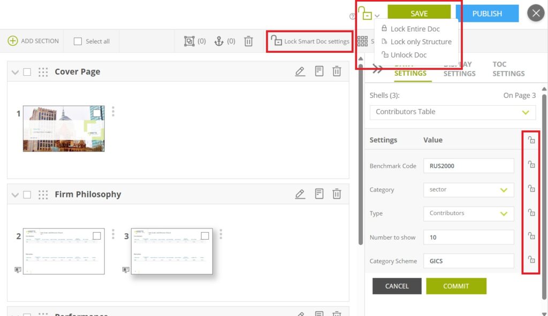Switch to the Data Settings tab
Screen dimensions: 548x316
(x=410, y=69)
